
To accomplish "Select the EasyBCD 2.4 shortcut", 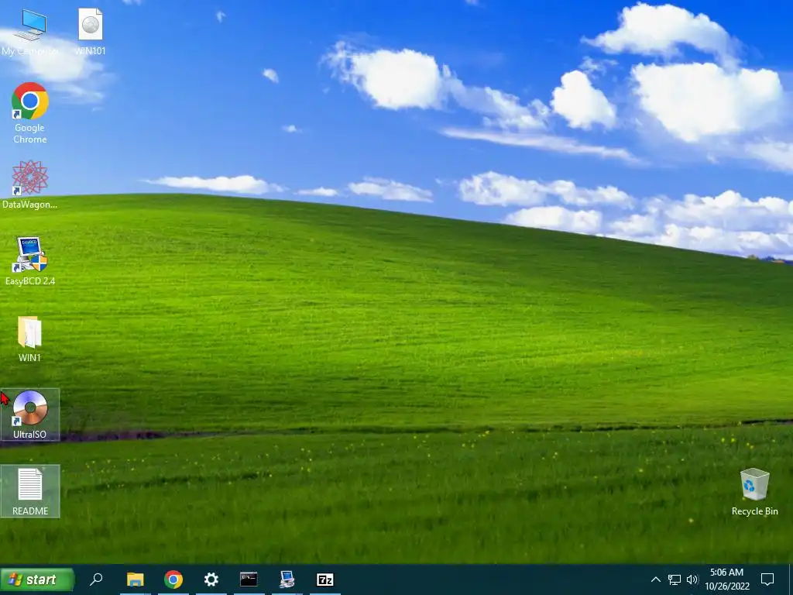I will (30, 261).
